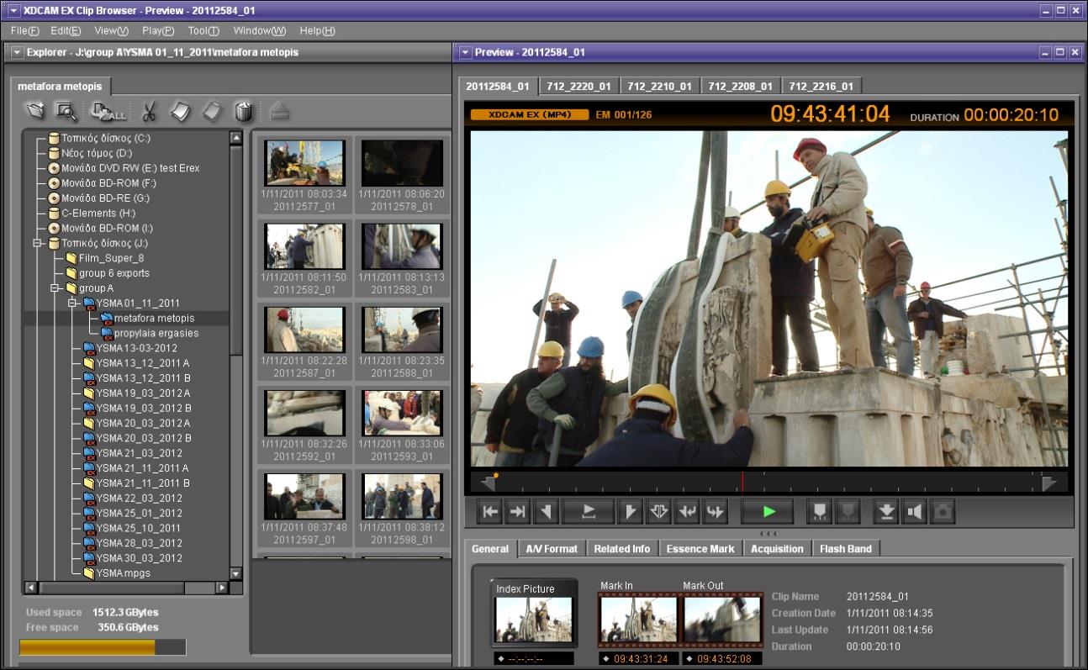Click the Mark In thumbnail picture

click(638, 620)
